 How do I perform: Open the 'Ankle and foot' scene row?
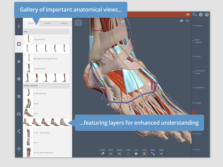point(47,94)
